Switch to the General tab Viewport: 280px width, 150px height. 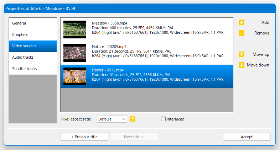tap(33, 23)
